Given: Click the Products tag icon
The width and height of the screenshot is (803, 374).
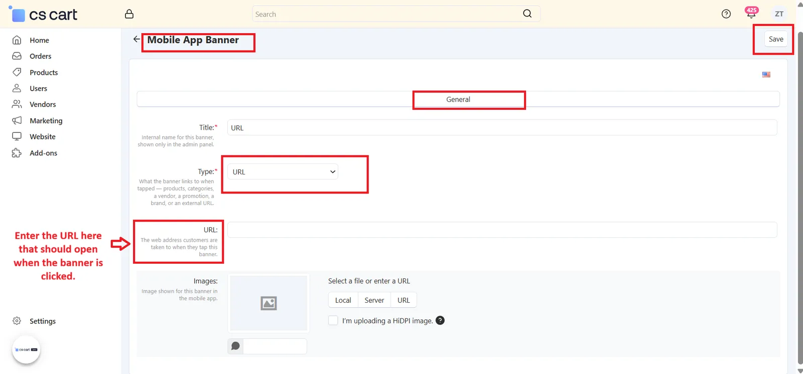Looking at the screenshot, I should 17,72.
